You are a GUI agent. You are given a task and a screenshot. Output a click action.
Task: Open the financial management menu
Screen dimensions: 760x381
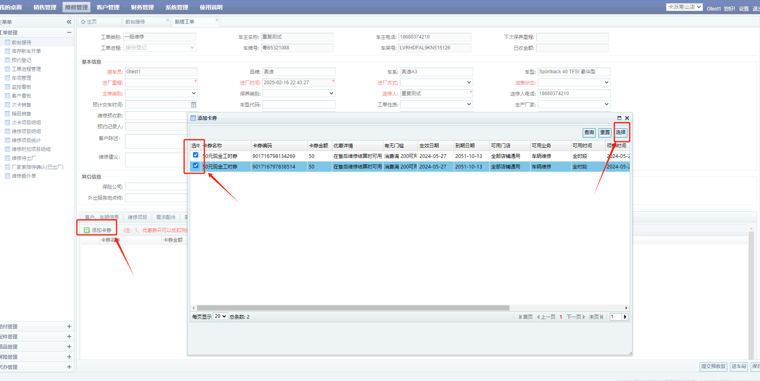pyautogui.click(x=142, y=7)
